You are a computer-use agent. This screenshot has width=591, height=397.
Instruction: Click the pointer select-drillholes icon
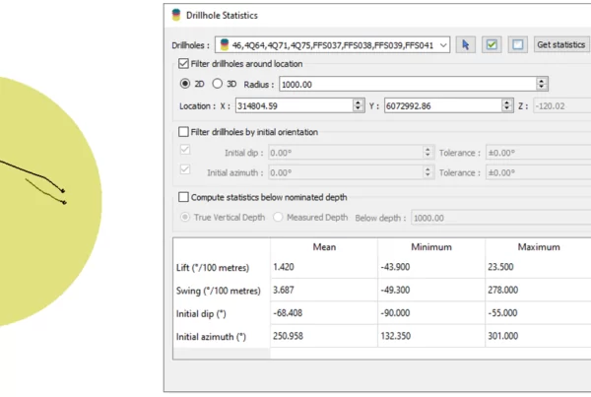[467, 45]
